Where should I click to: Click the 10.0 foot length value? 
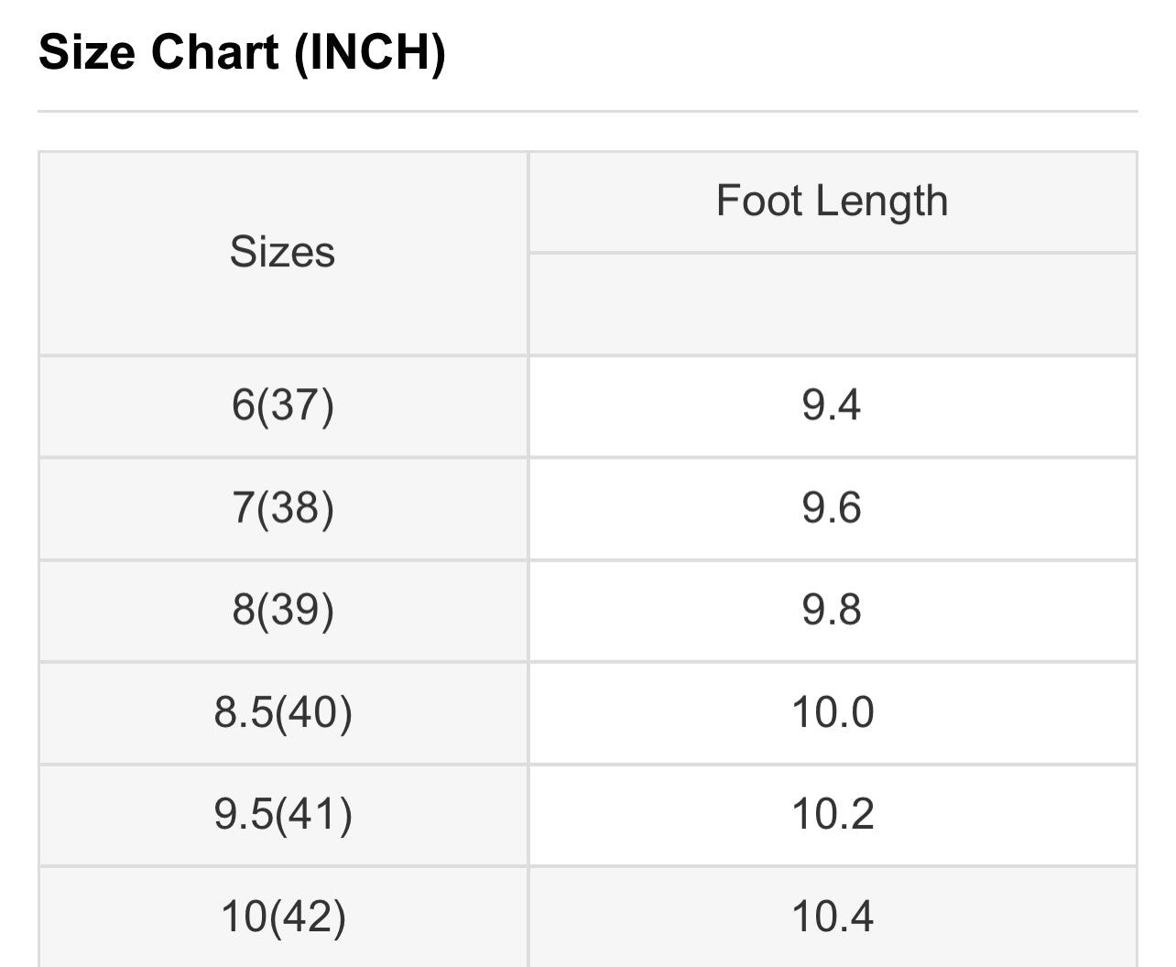pyautogui.click(x=832, y=712)
